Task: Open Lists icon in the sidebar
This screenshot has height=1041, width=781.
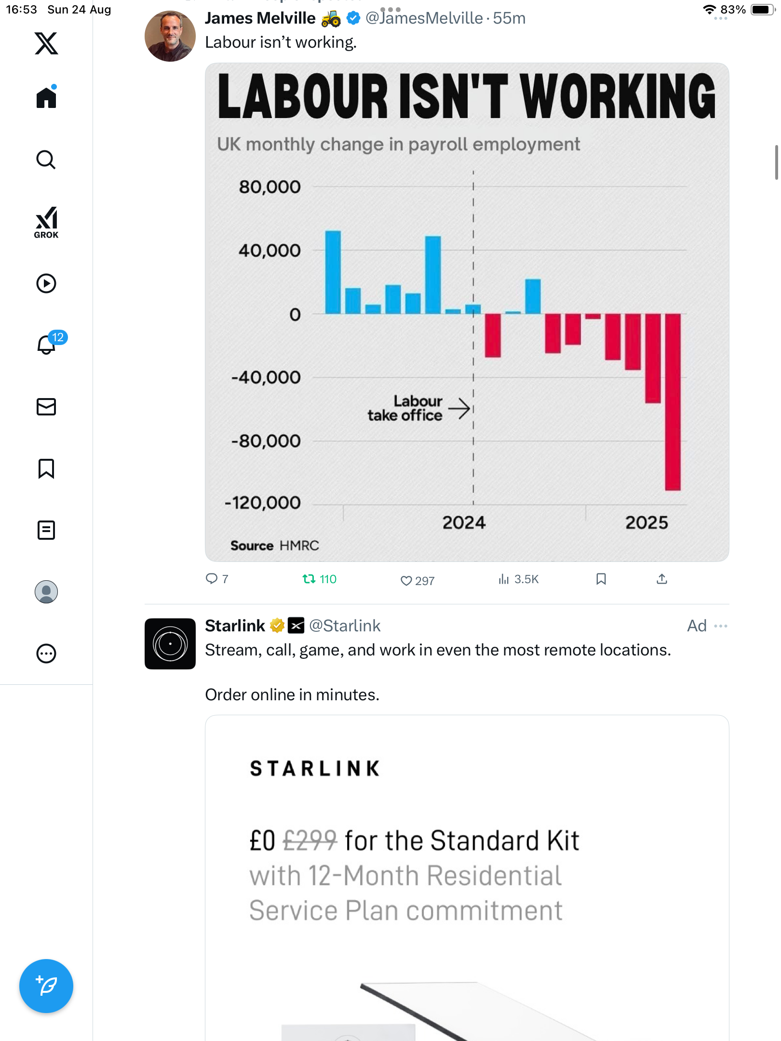Action: click(46, 530)
